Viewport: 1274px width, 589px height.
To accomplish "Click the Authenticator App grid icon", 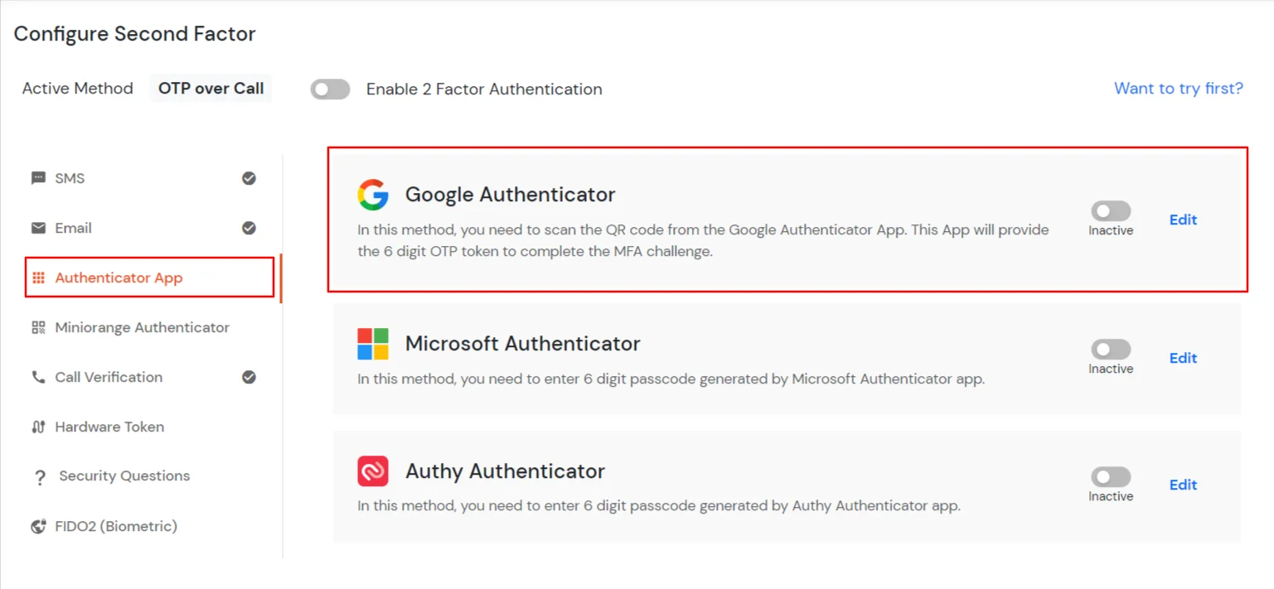I will pos(38,278).
